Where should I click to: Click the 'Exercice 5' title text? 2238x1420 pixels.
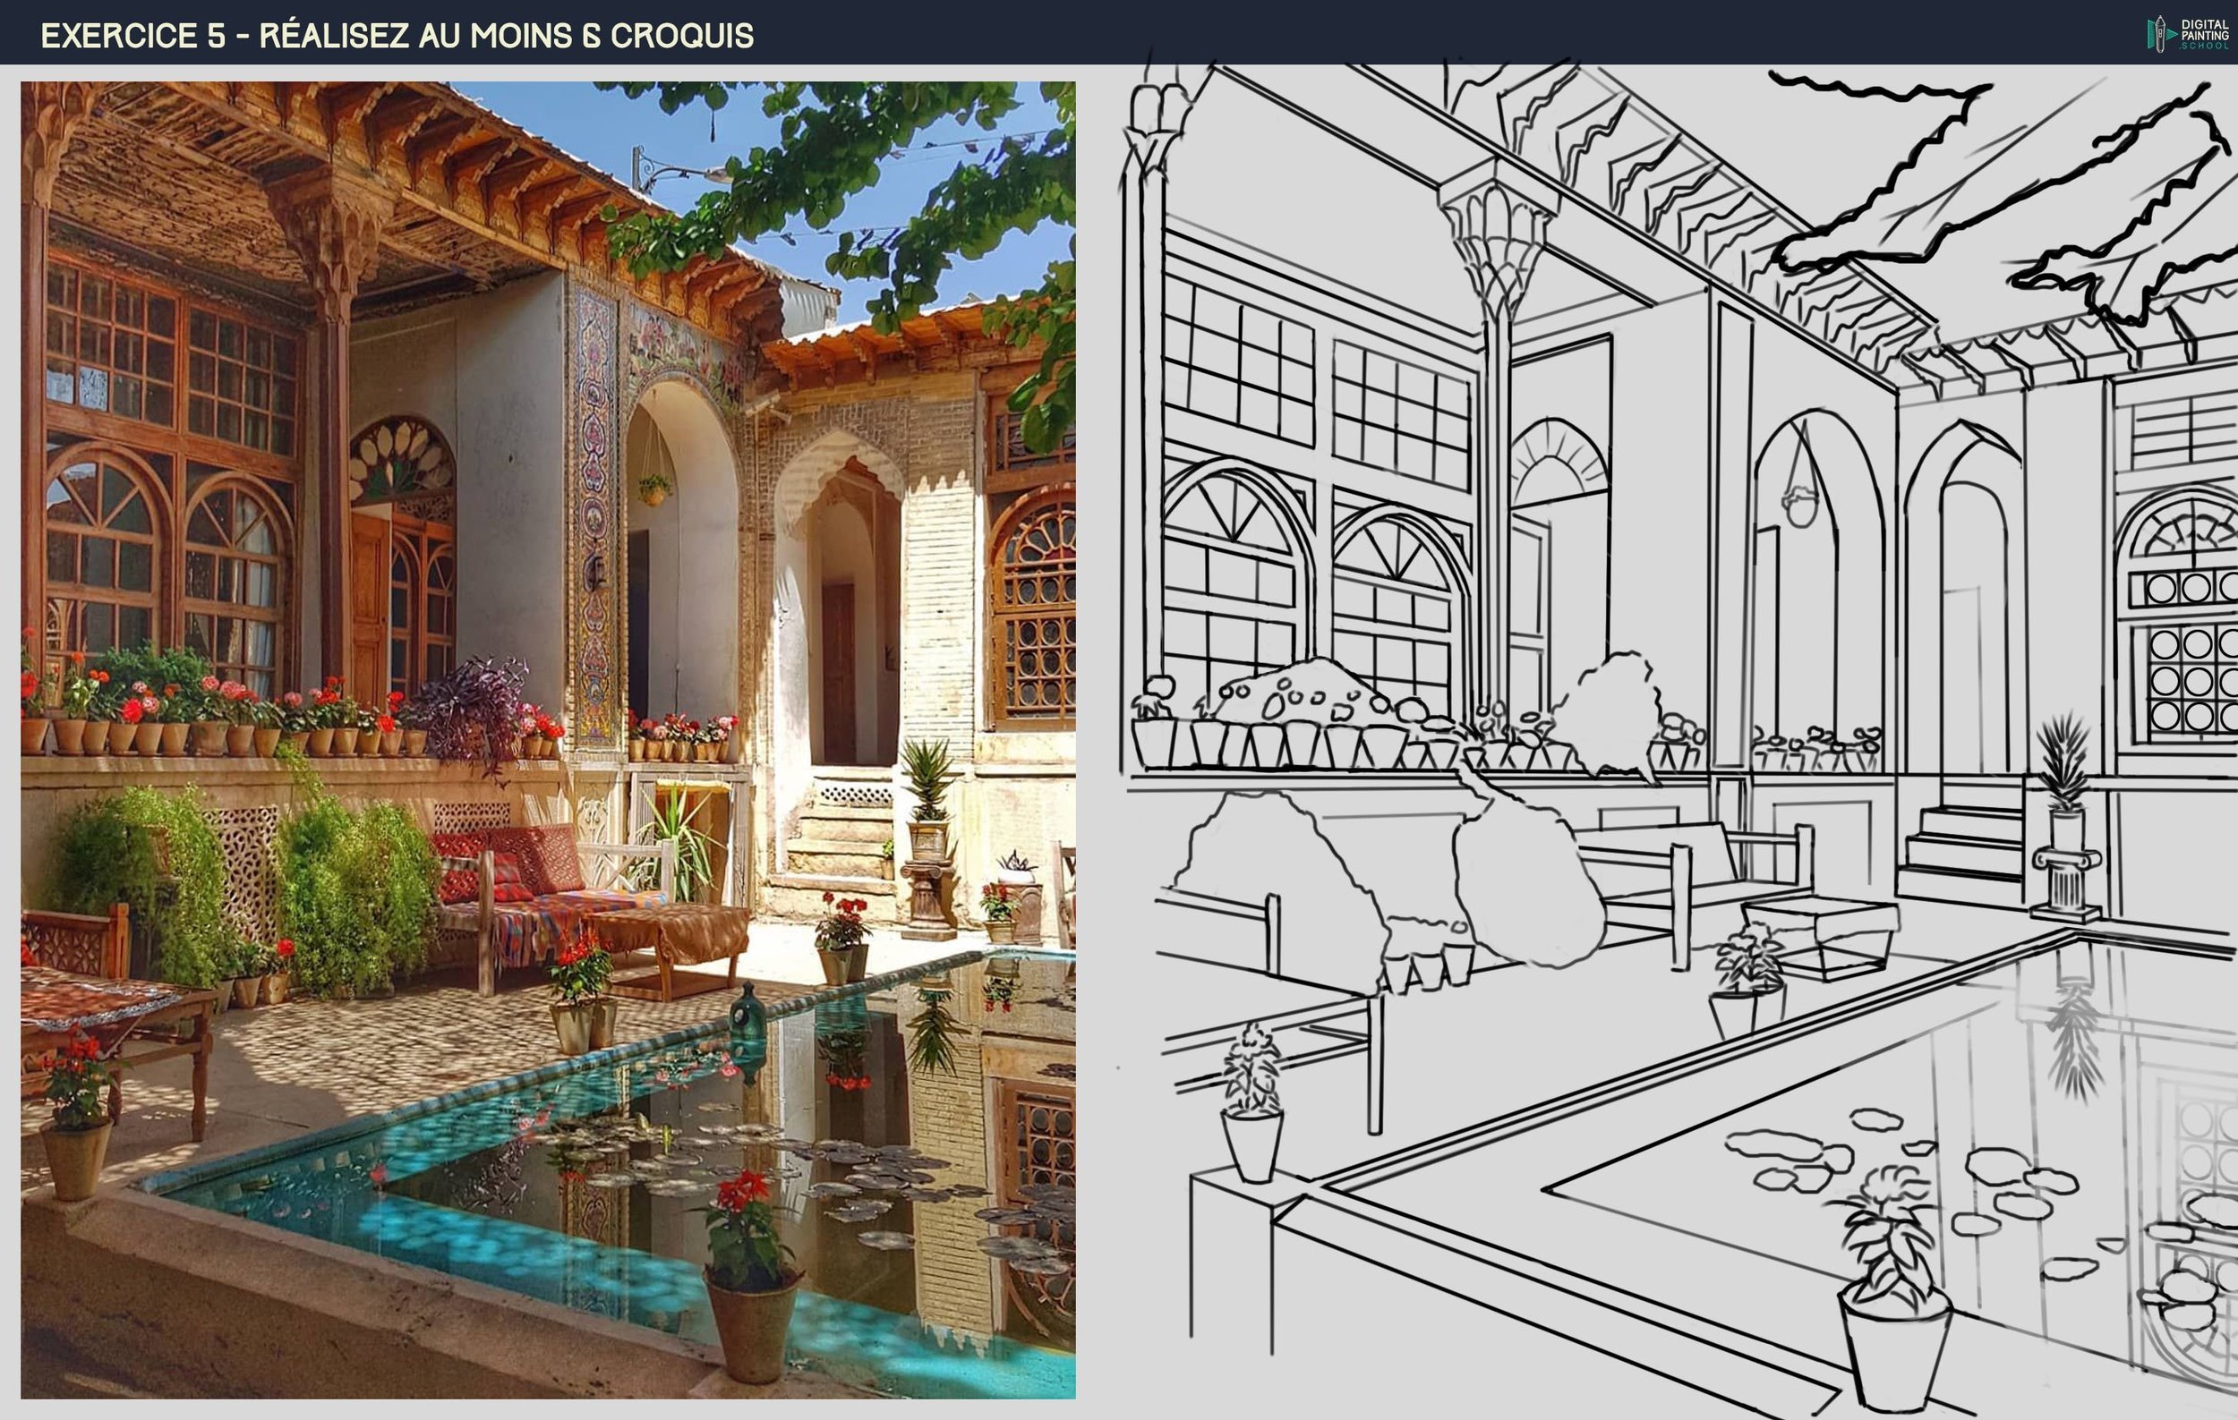(134, 35)
